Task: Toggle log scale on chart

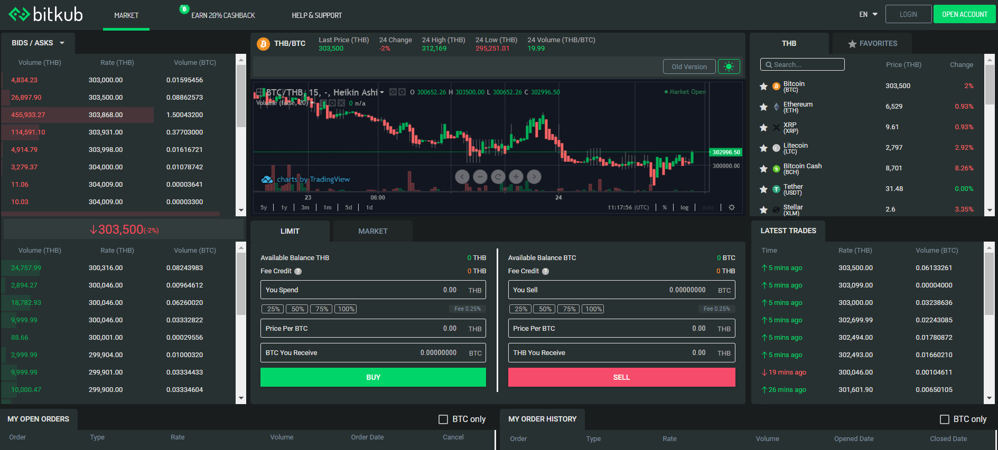Action: (x=684, y=207)
